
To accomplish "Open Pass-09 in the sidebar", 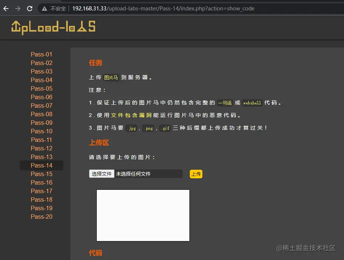I will click(x=42, y=123).
